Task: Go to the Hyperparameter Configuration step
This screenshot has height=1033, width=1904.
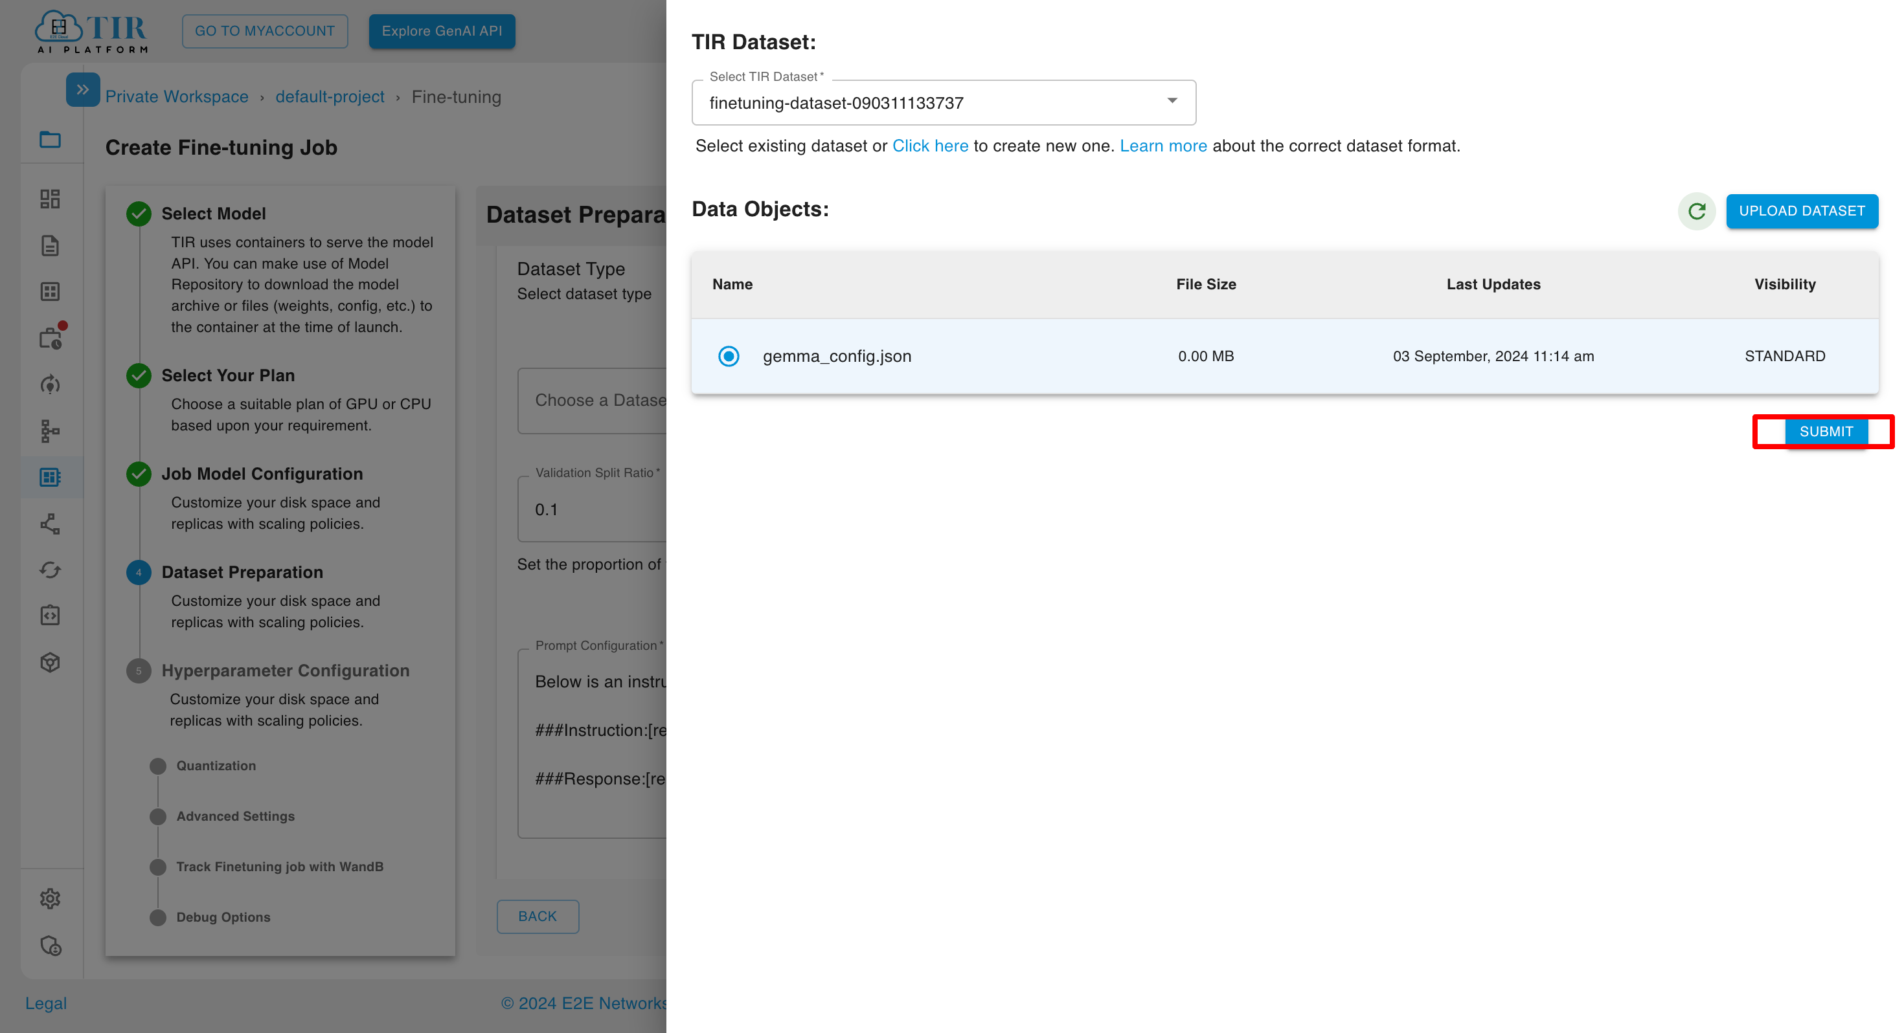Action: [286, 671]
